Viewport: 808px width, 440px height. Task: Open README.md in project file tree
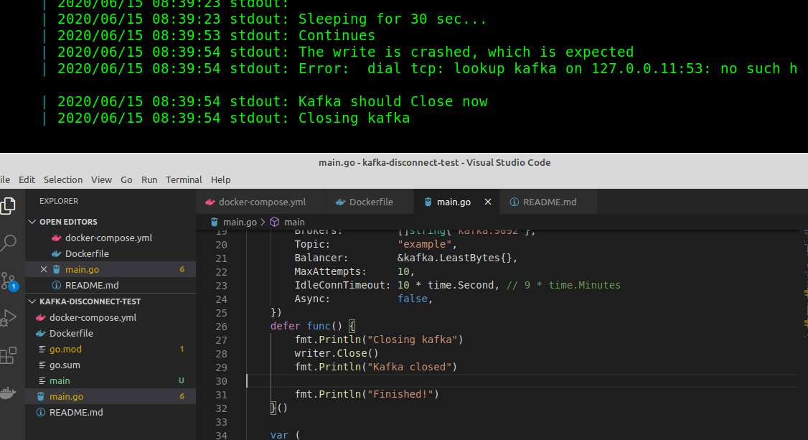76,412
